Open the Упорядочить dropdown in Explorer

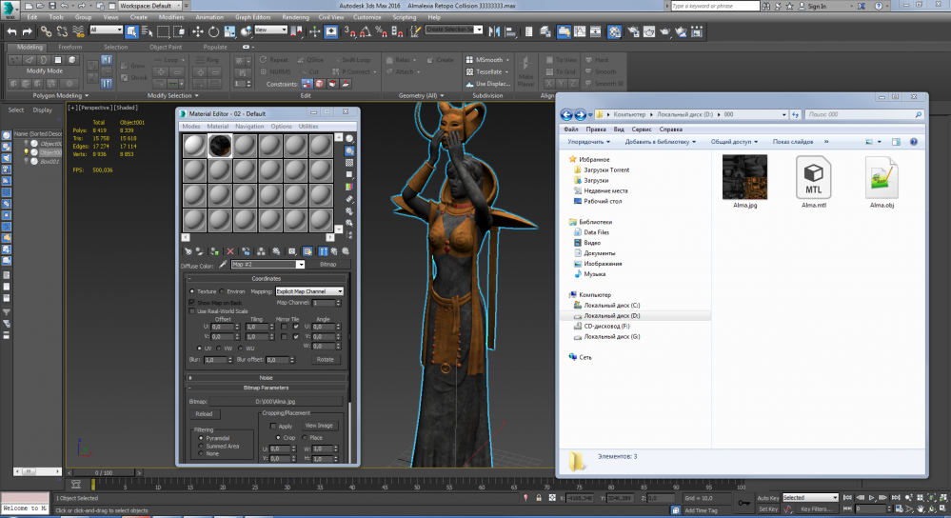point(588,142)
